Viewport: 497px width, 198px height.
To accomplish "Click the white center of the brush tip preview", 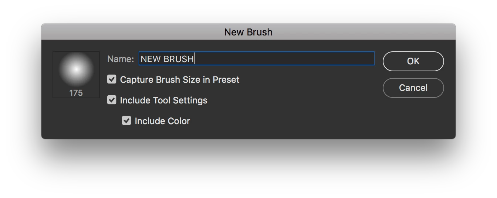I will click(x=76, y=68).
